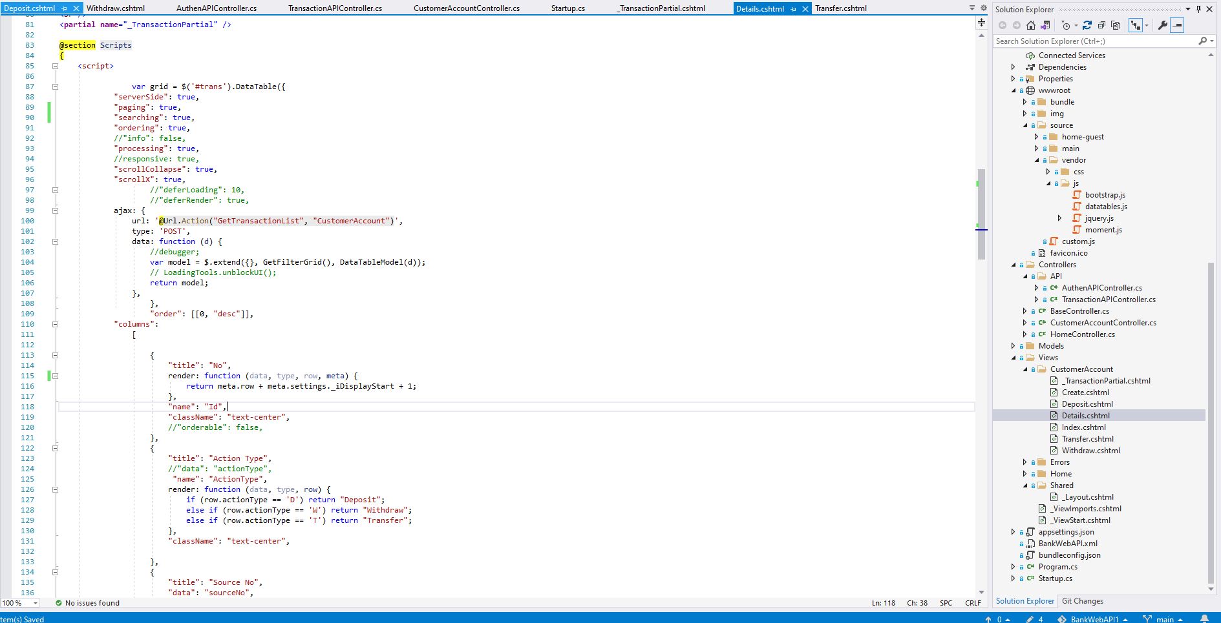Expand the jquery.js node
The height and width of the screenshot is (623, 1221).
point(1059,218)
